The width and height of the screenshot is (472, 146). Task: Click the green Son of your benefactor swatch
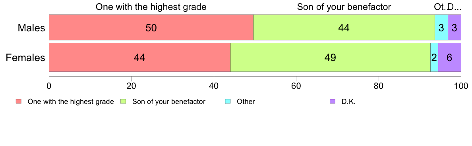(x=124, y=102)
